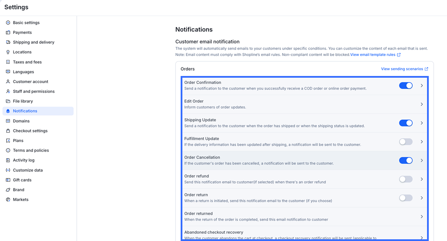
Task: Go to Staff and permissions section
Action: (34, 91)
